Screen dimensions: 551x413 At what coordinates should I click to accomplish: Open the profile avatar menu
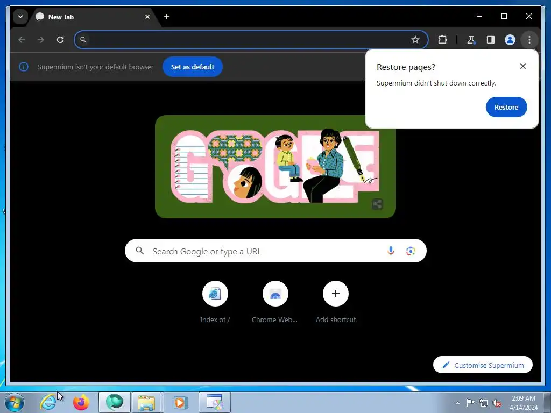[510, 40]
